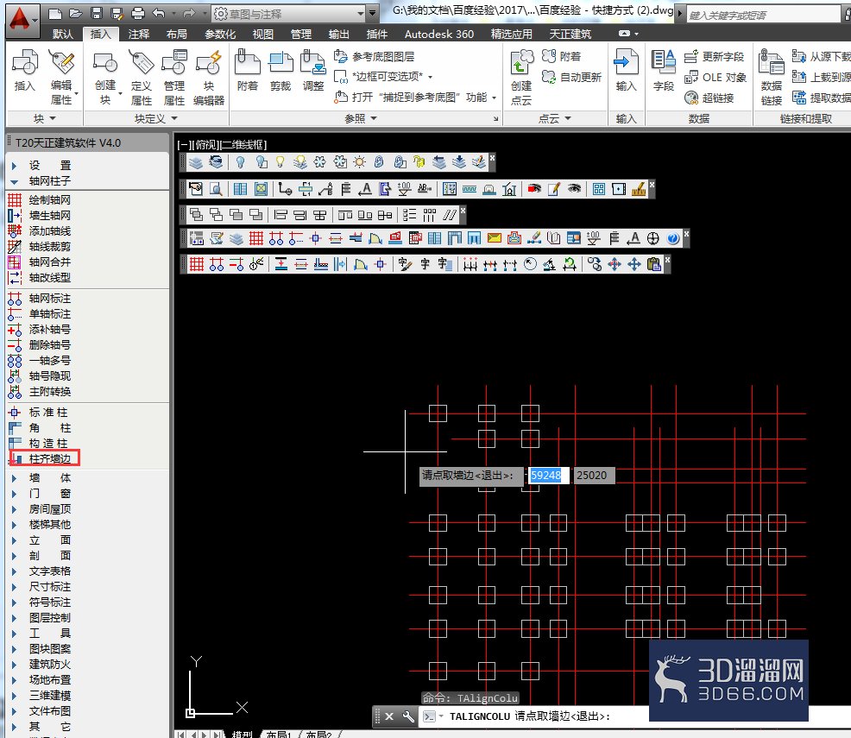
Task: Click the 超链接 button
Action: click(x=709, y=98)
